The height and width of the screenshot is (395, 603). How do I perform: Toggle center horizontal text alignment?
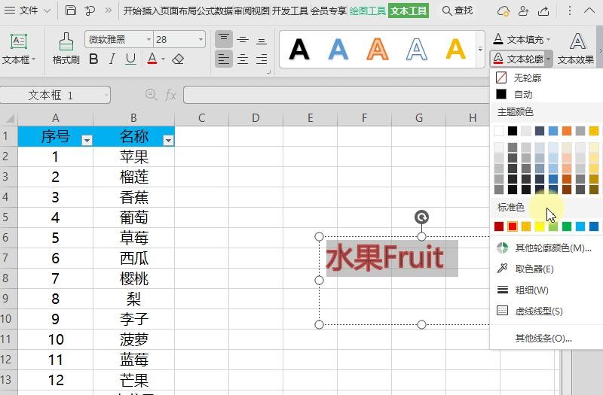coord(243,59)
